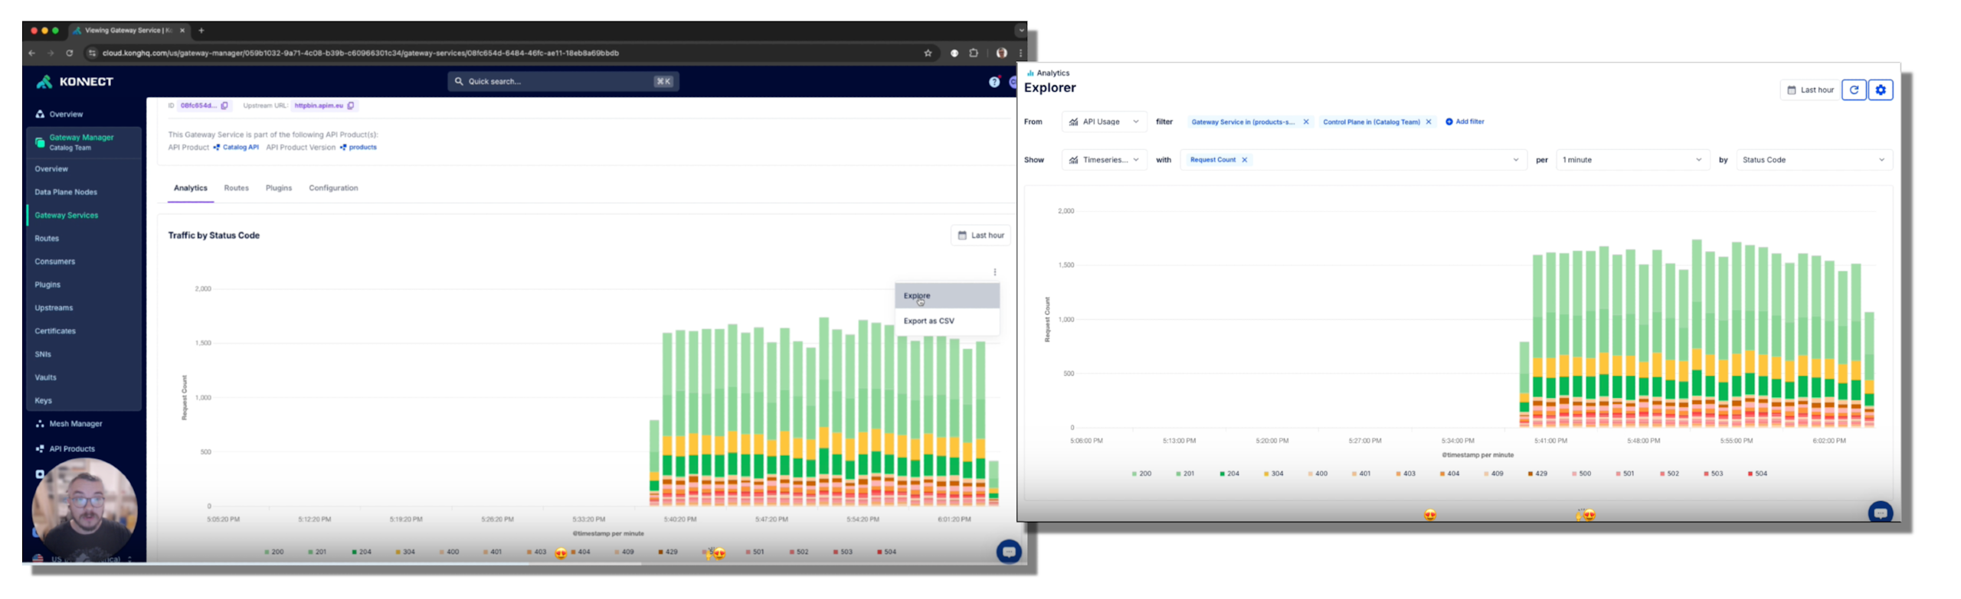1961x599 pixels.
Task: Open the chat support bubble in Explorer
Action: pyautogui.click(x=1879, y=513)
